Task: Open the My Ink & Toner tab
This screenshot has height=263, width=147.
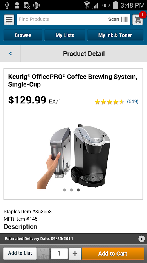Action: click(x=115, y=35)
